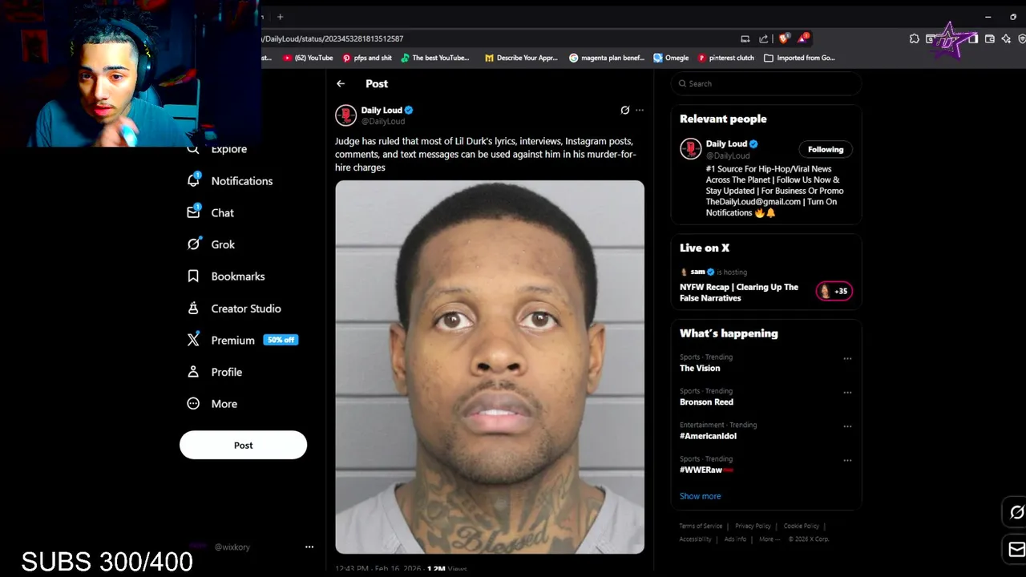Click the +35 listeners badge
Viewport: 1026px width, 577px height.
click(834, 291)
